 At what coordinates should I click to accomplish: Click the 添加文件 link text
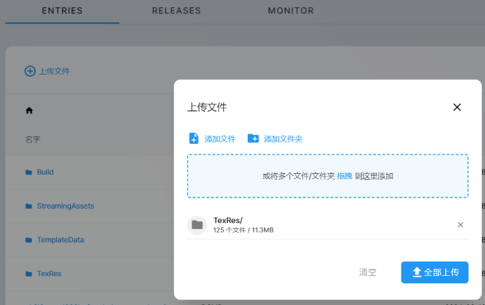point(220,139)
